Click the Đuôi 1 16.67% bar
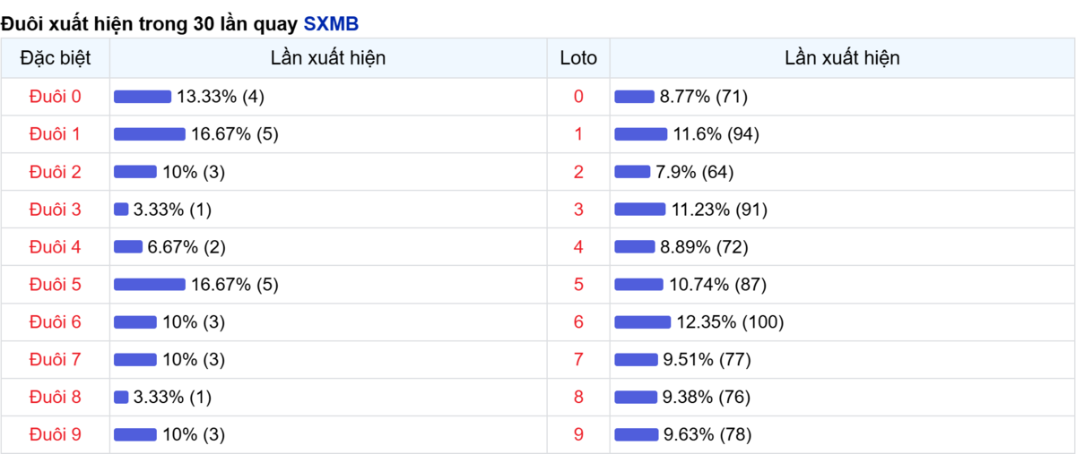 149,134
